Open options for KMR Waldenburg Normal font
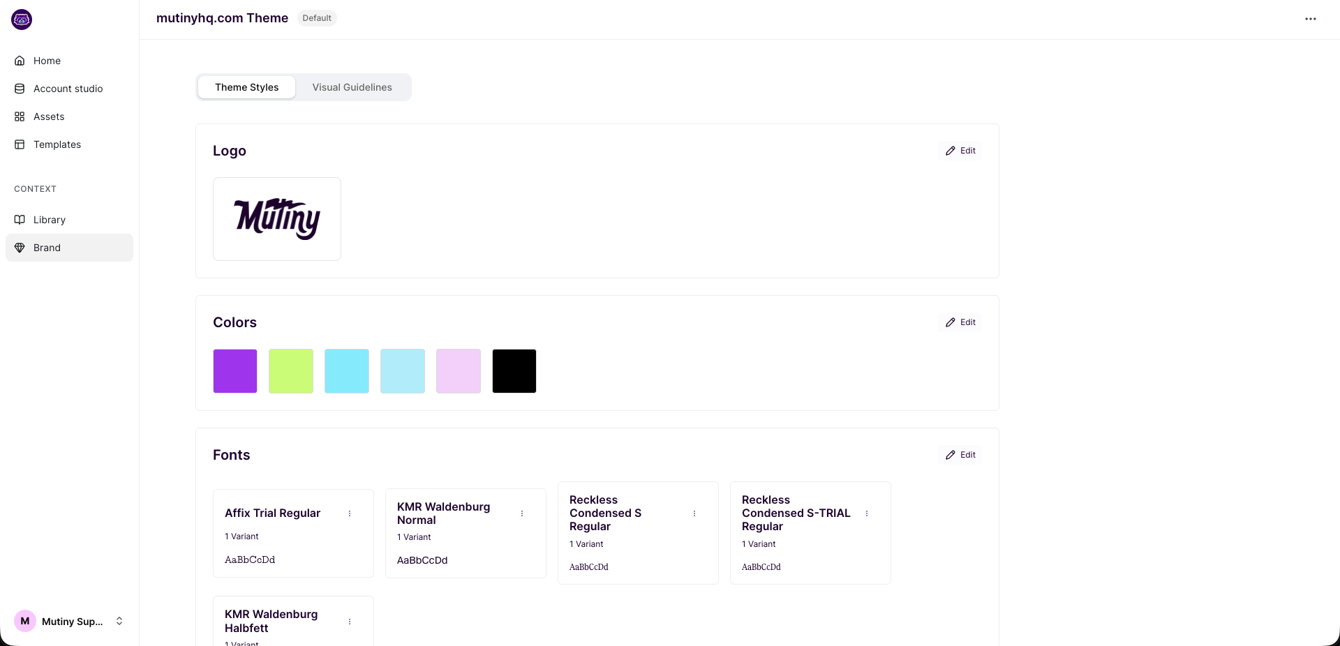1340x646 pixels. pos(522,513)
